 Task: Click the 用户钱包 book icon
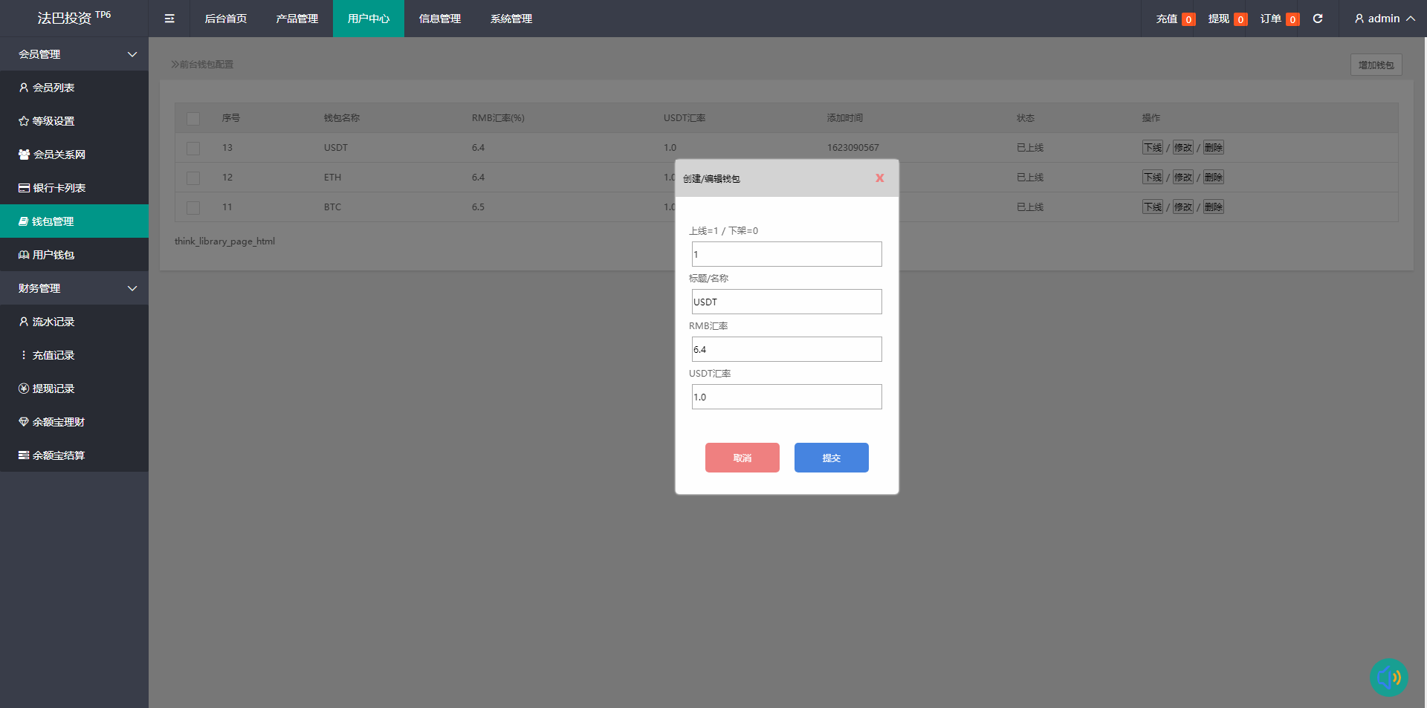coord(24,255)
